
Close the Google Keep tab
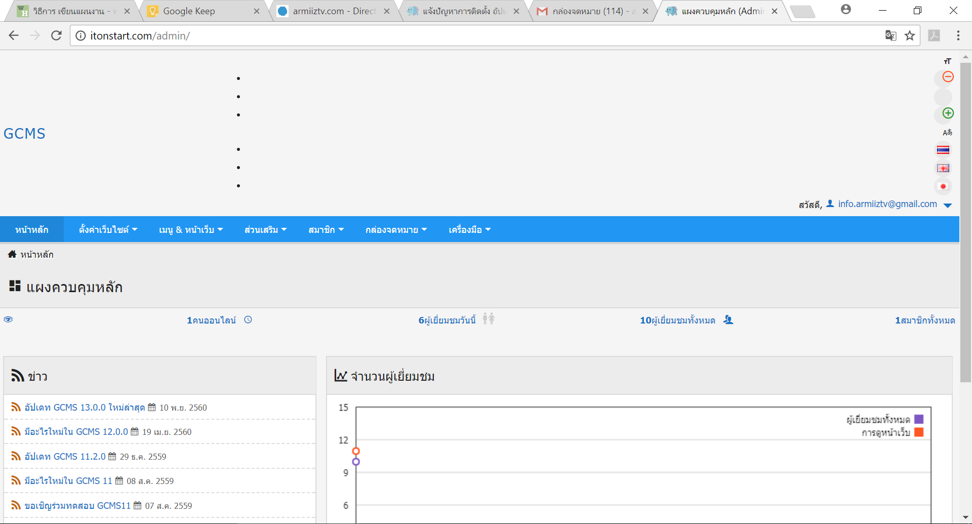tap(257, 11)
